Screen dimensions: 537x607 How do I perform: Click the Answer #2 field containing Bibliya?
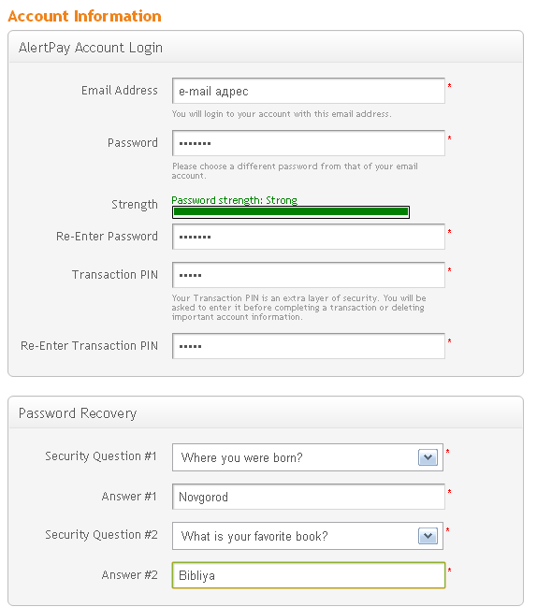coord(308,575)
